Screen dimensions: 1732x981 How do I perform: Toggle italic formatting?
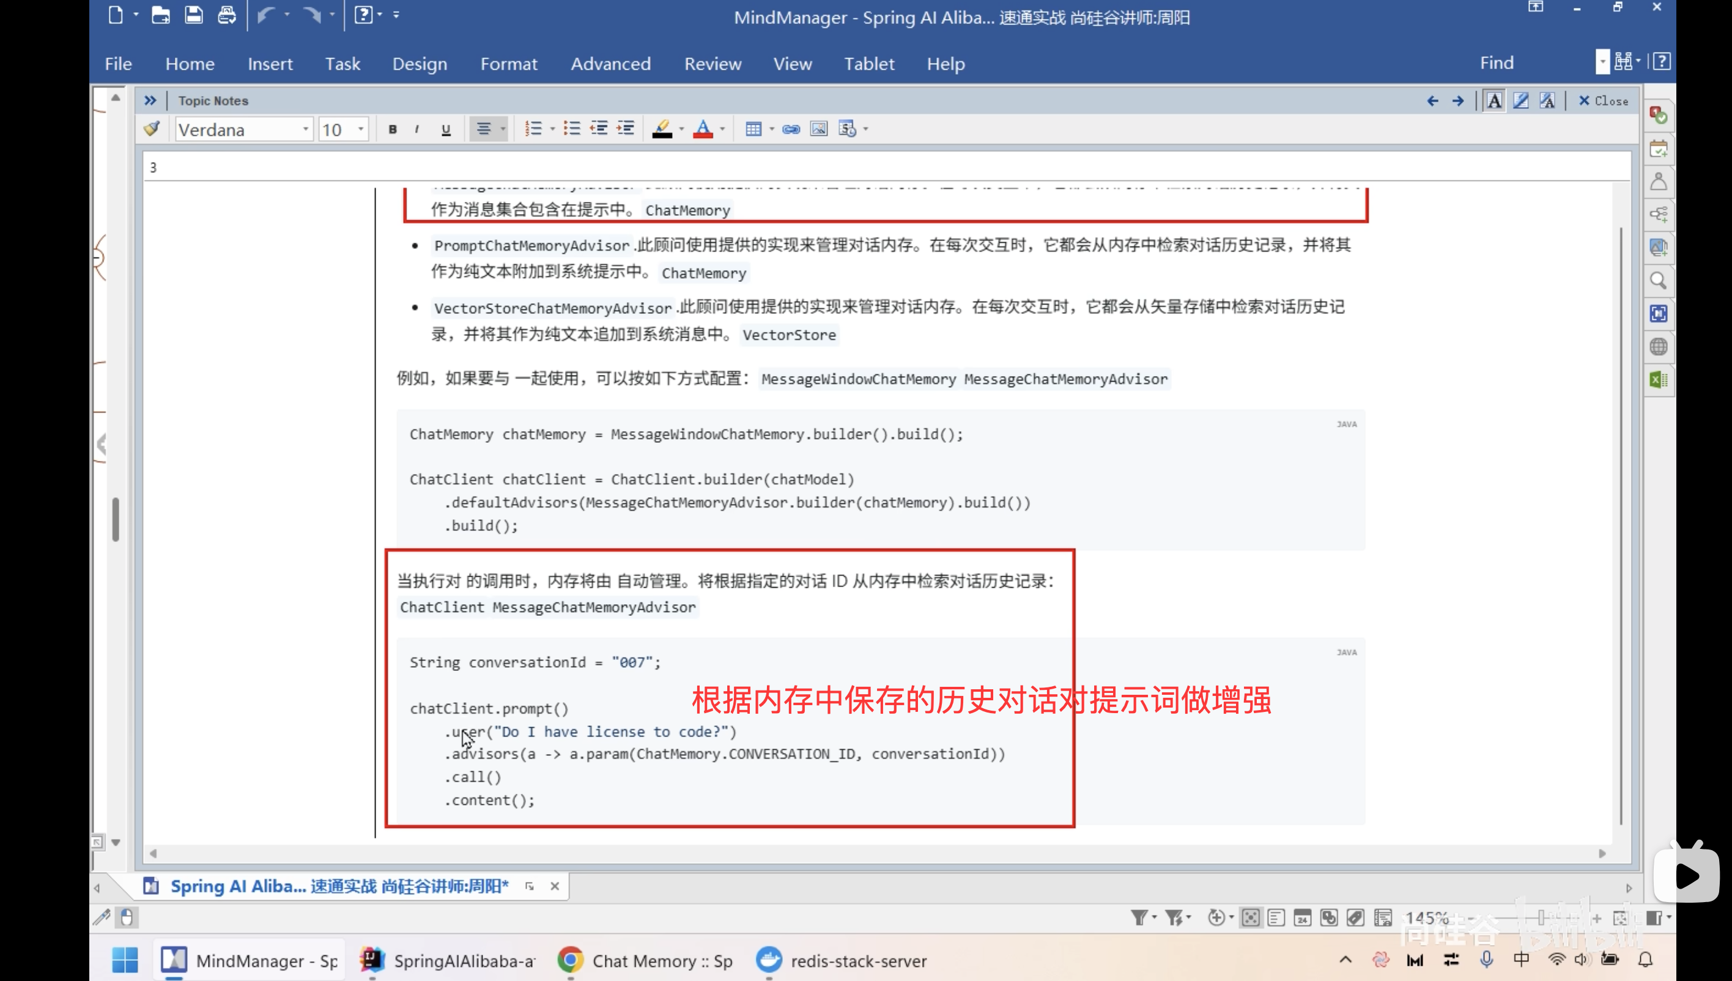417,130
